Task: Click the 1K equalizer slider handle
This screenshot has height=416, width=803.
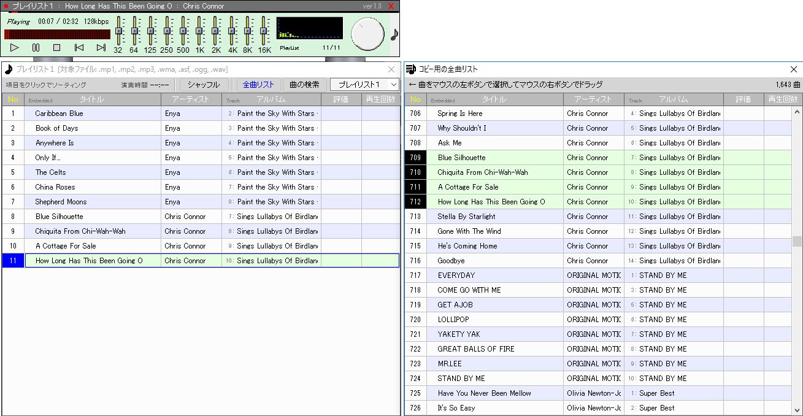Action: 199,31
